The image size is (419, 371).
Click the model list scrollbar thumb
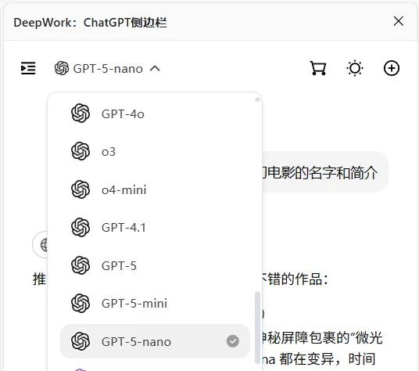tap(257, 327)
